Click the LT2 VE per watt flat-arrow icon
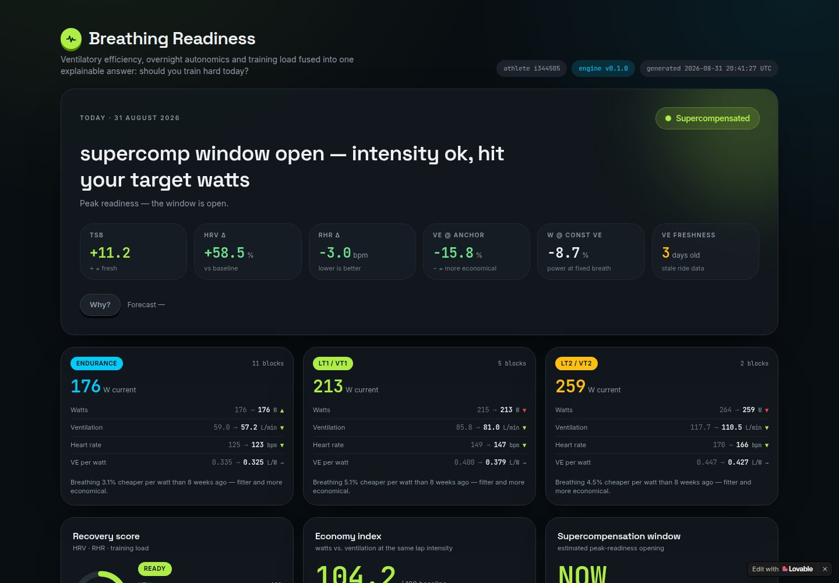 [767, 463]
